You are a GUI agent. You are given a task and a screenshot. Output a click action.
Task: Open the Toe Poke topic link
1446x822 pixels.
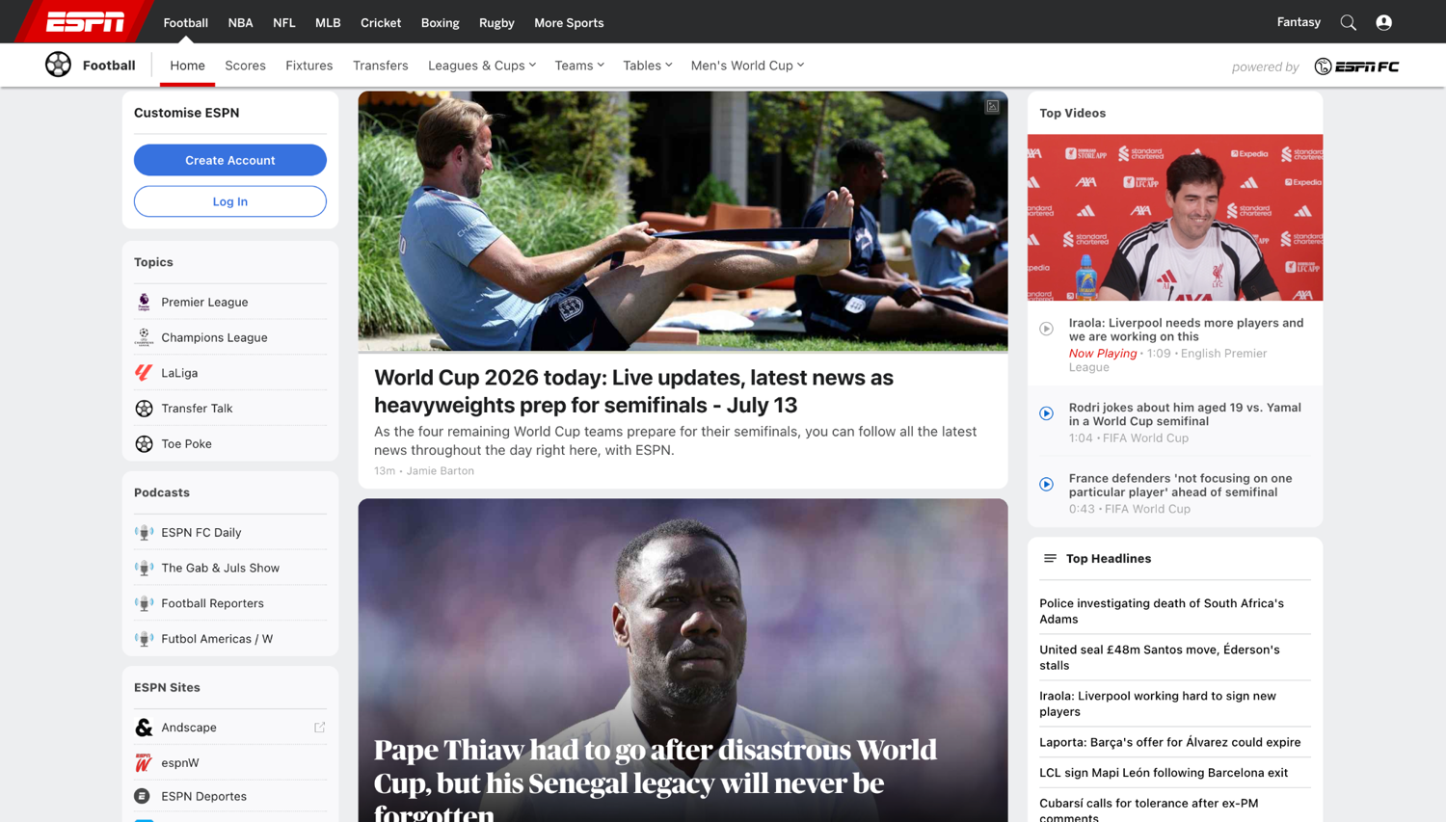coord(186,444)
